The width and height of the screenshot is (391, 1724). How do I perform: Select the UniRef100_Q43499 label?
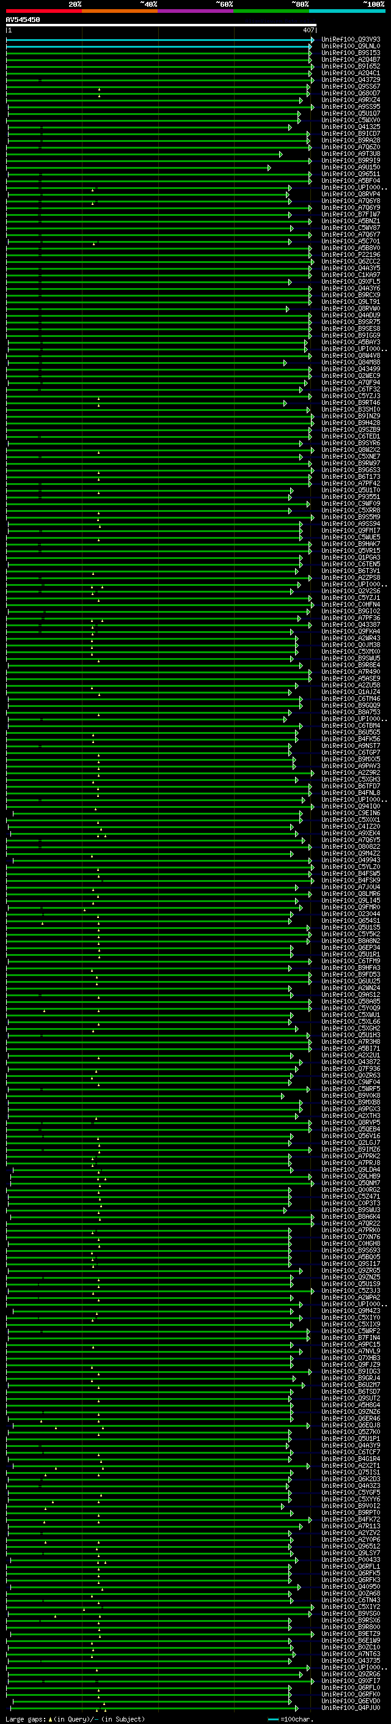[x=351, y=369]
